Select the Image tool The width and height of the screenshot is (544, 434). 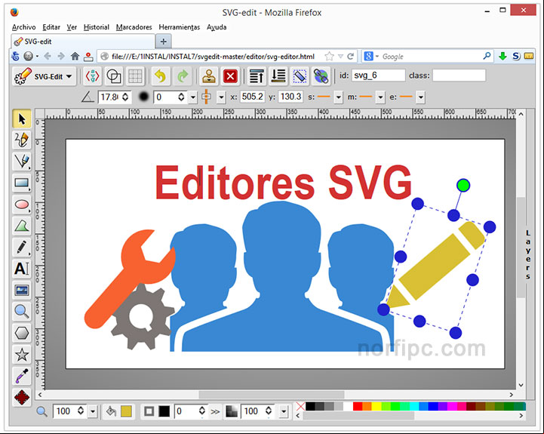(x=22, y=291)
